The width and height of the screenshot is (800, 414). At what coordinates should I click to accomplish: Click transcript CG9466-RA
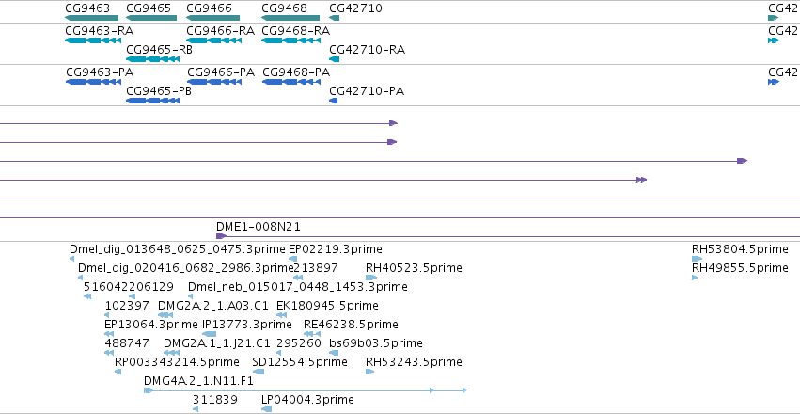(212, 40)
